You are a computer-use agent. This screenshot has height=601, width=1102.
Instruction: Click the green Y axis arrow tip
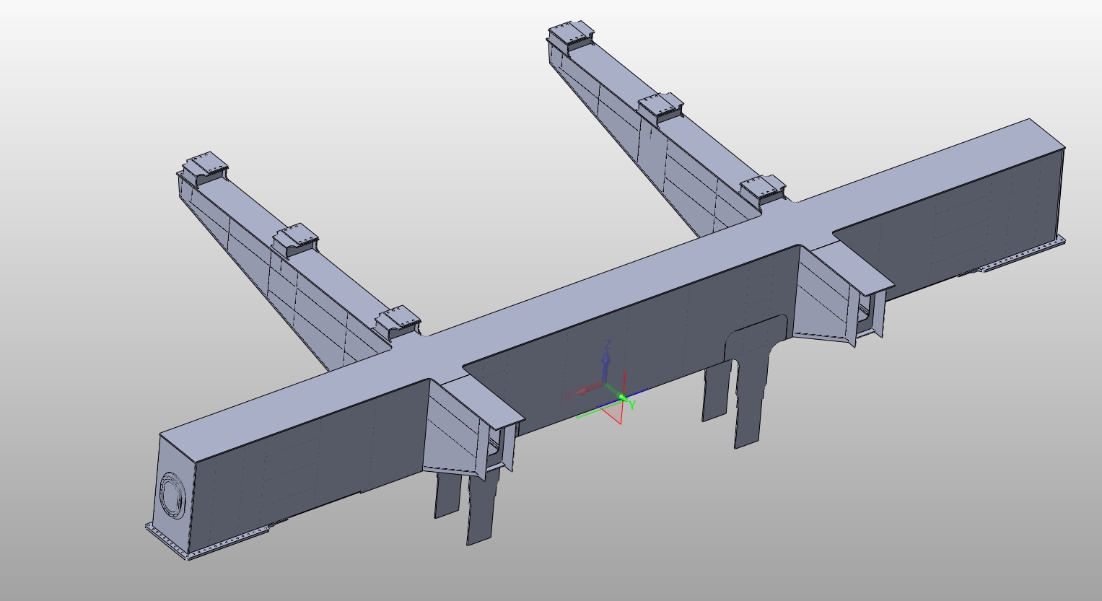click(623, 398)
